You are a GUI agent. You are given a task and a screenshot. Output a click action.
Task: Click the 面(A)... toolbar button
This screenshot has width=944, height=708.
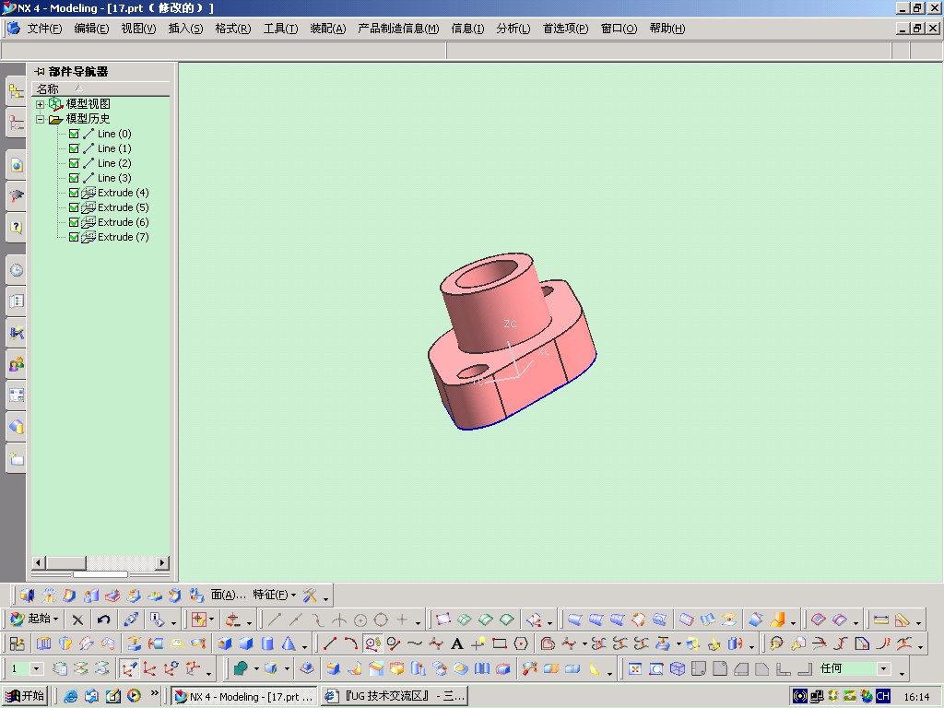click(229, 595)
